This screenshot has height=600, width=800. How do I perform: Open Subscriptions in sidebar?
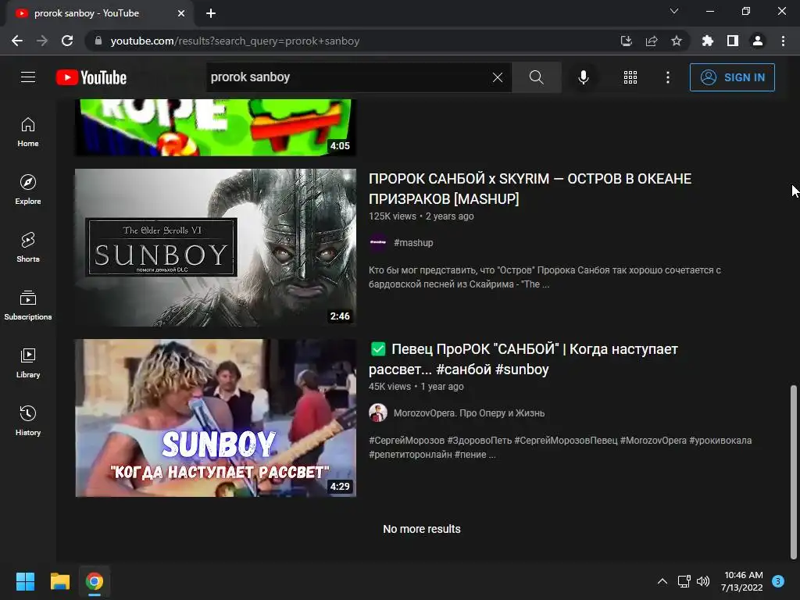[x=28, y=305]
